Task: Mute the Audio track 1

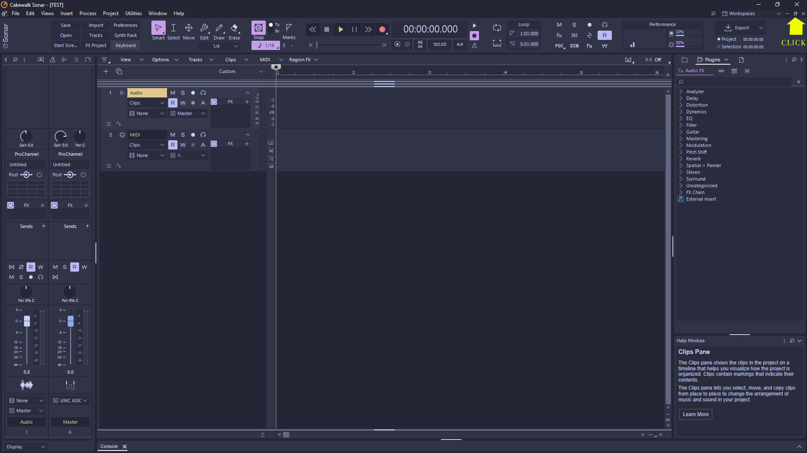Action: 172,93
